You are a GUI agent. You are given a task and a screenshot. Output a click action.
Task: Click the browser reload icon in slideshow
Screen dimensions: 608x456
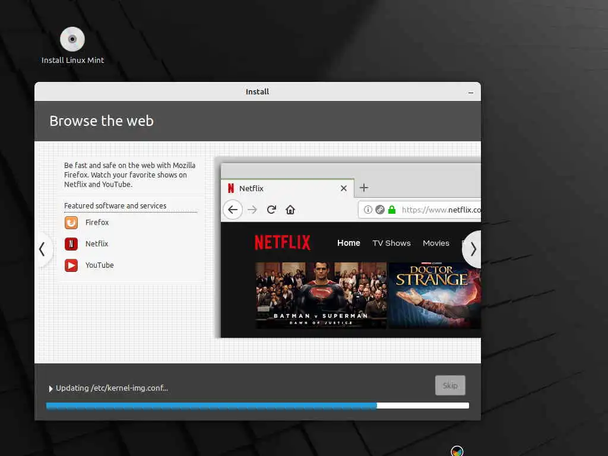click(x=271, y=210)
